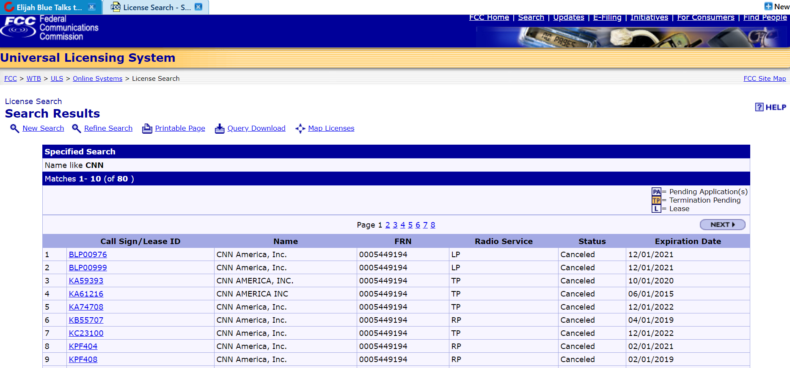Click the Universal Licensing System heading
790x368 pixels.
88,58
